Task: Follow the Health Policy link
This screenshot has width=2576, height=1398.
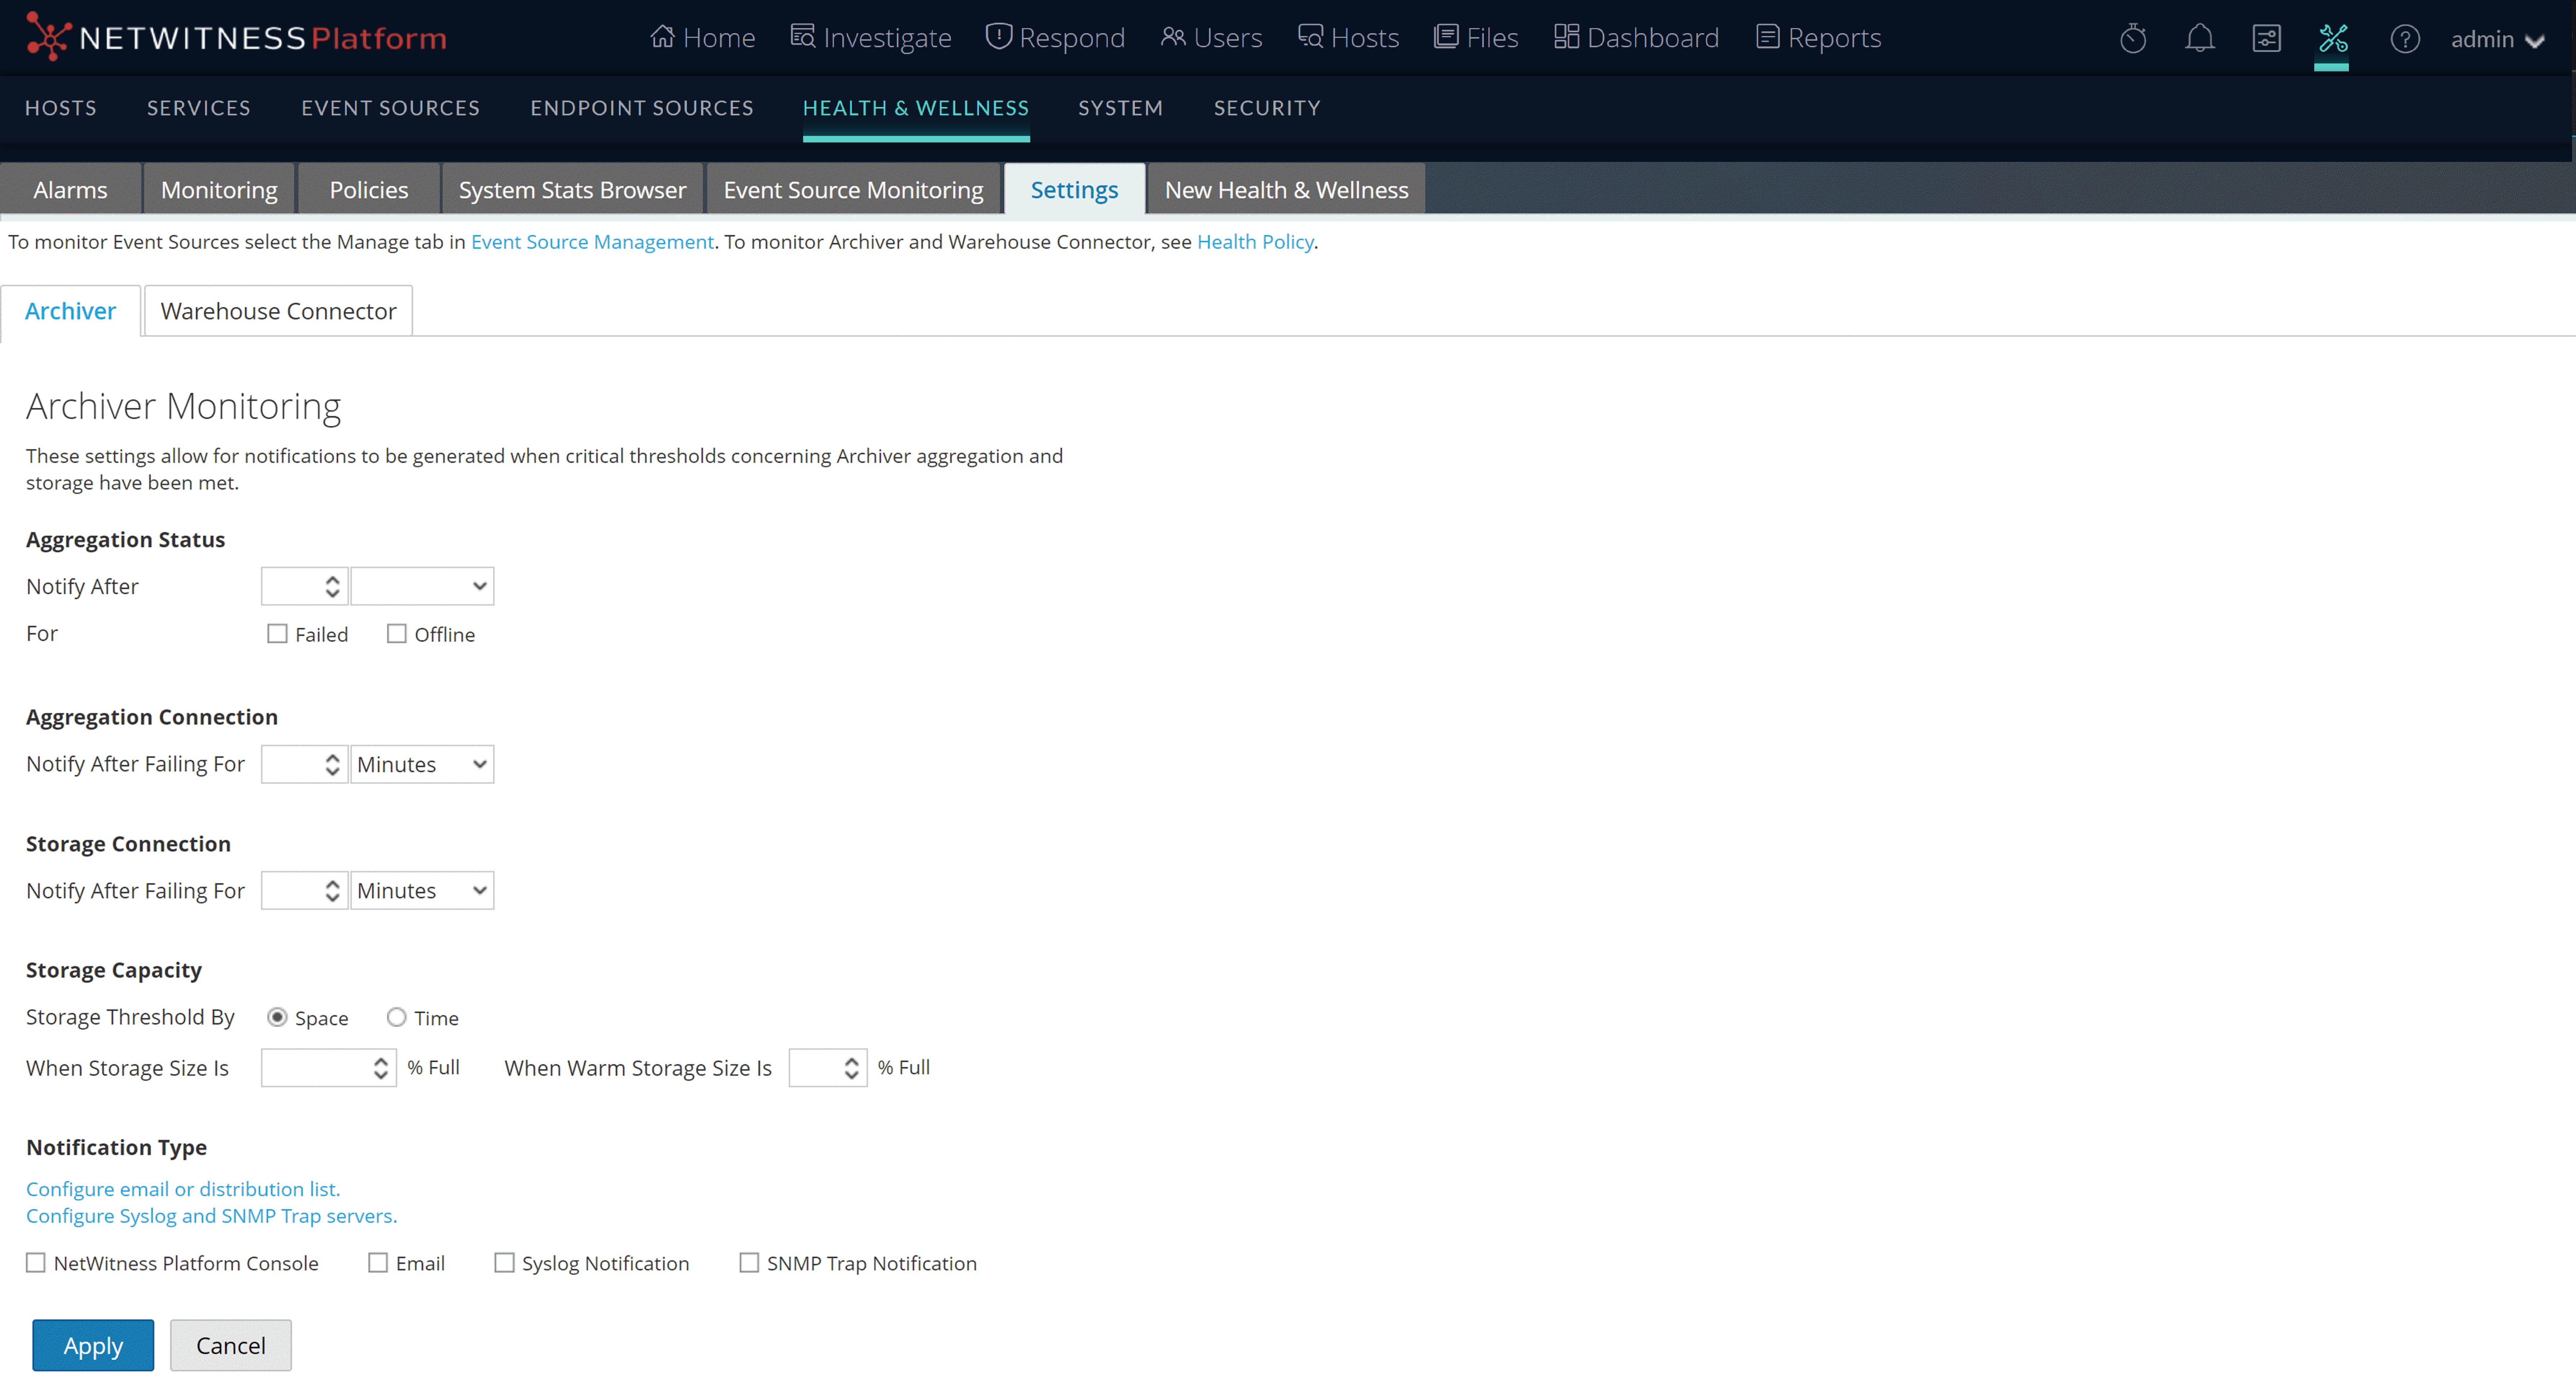Action: click(1254, 241)
